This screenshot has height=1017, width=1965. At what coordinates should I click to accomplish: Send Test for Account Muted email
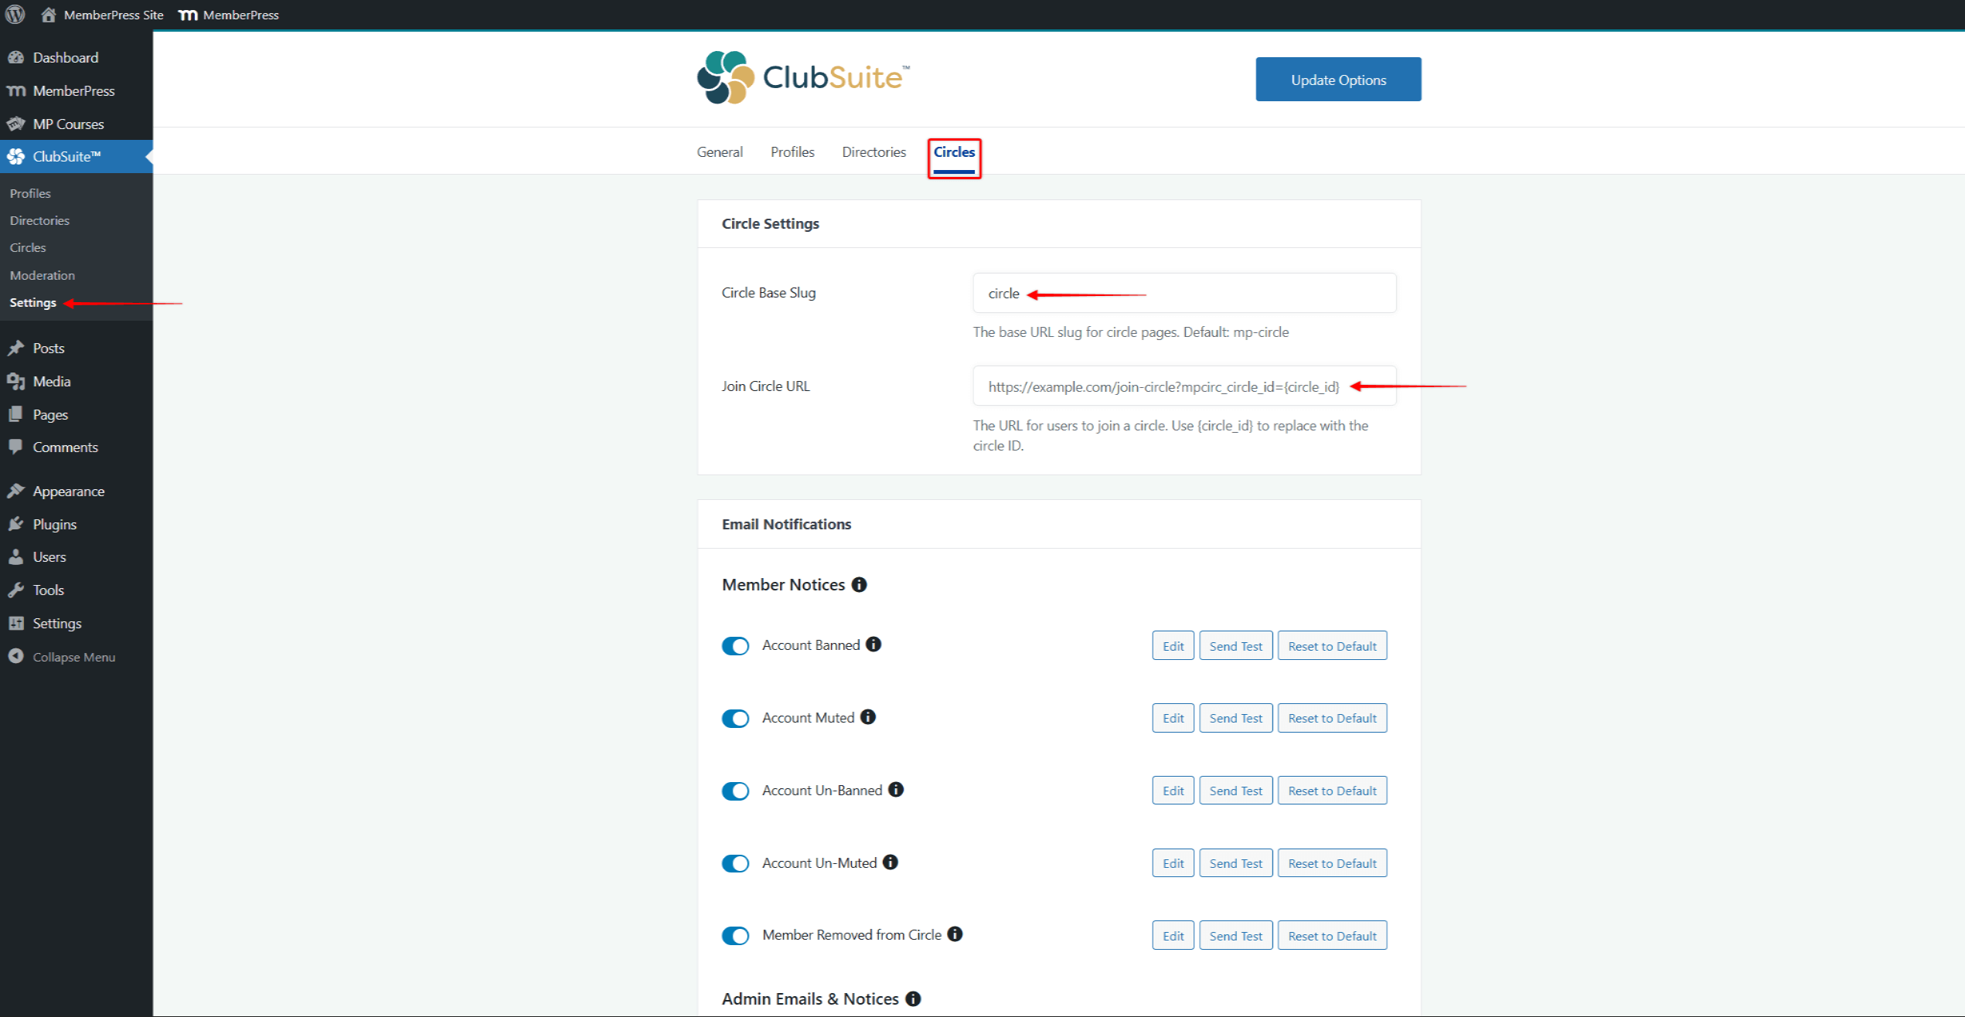coord(1235,718)
